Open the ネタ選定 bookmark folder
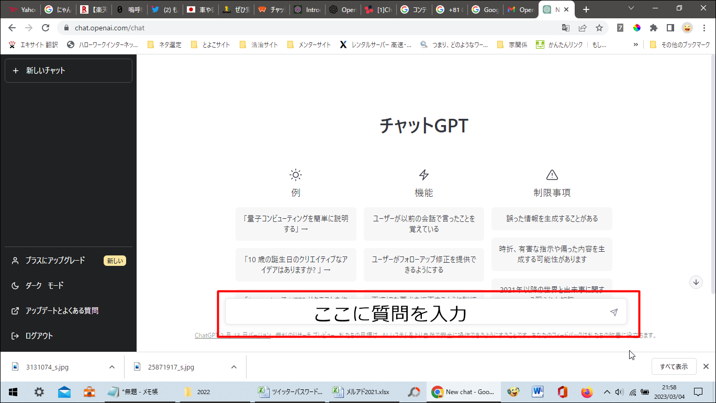Screen dimensions: 716x403 pyautogui.click(x=164, y=44)
